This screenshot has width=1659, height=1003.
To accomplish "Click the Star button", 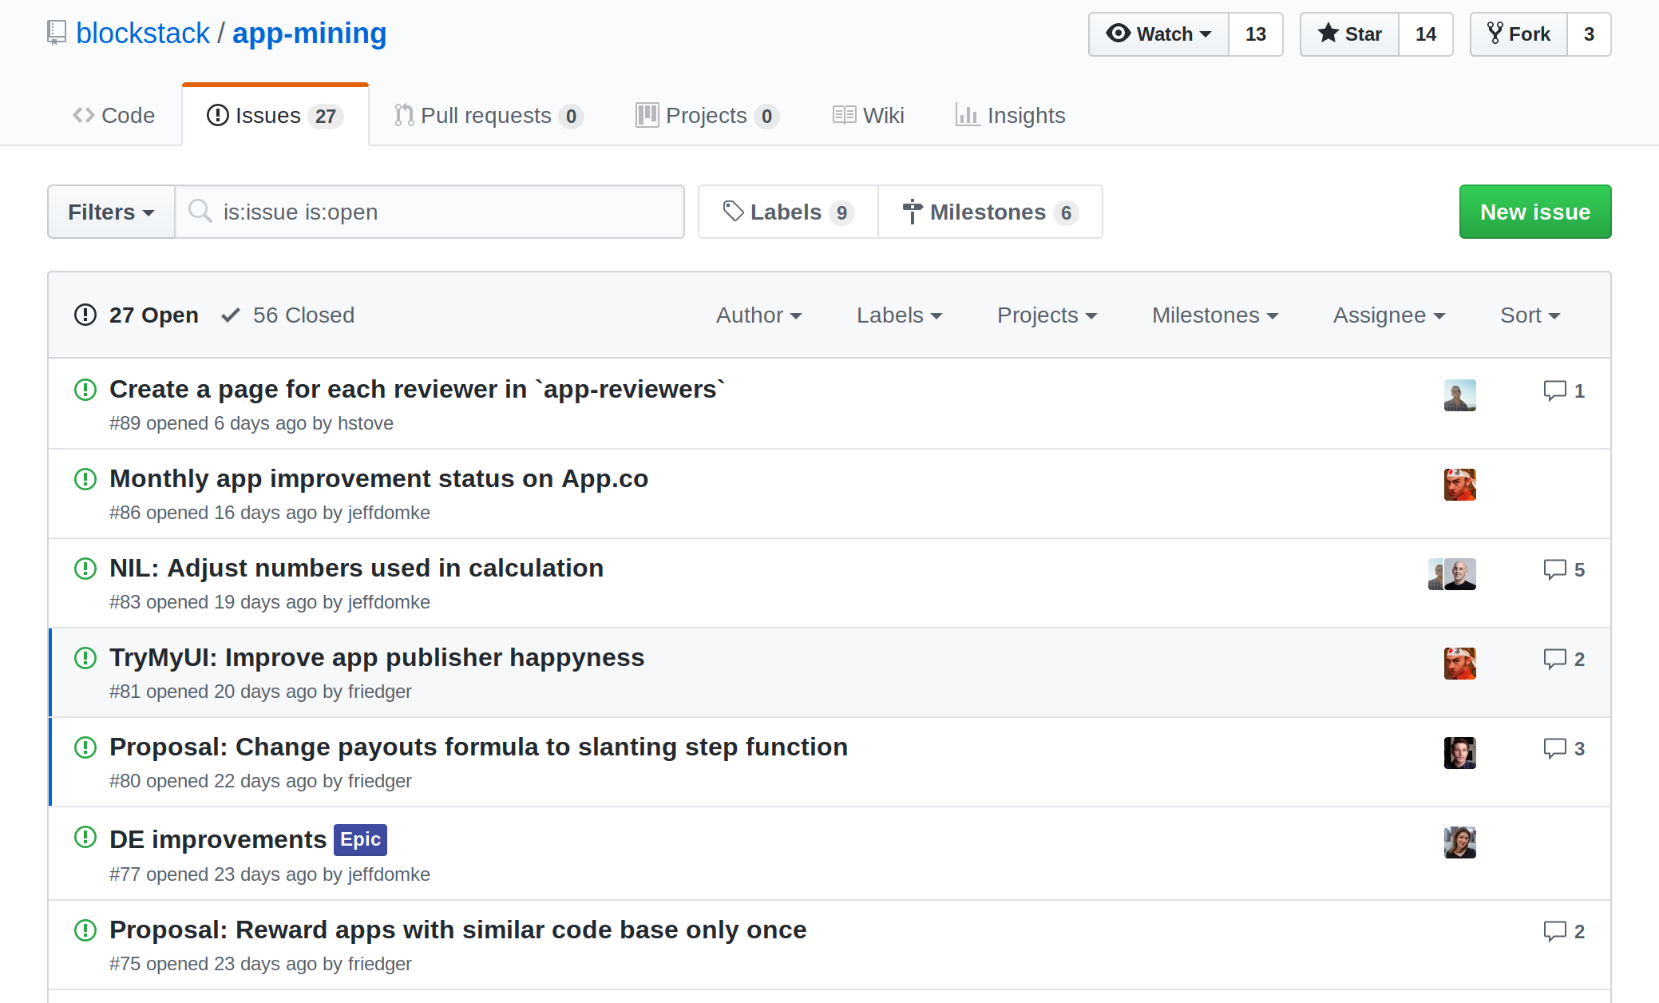I will click(x=1350, y=34).
